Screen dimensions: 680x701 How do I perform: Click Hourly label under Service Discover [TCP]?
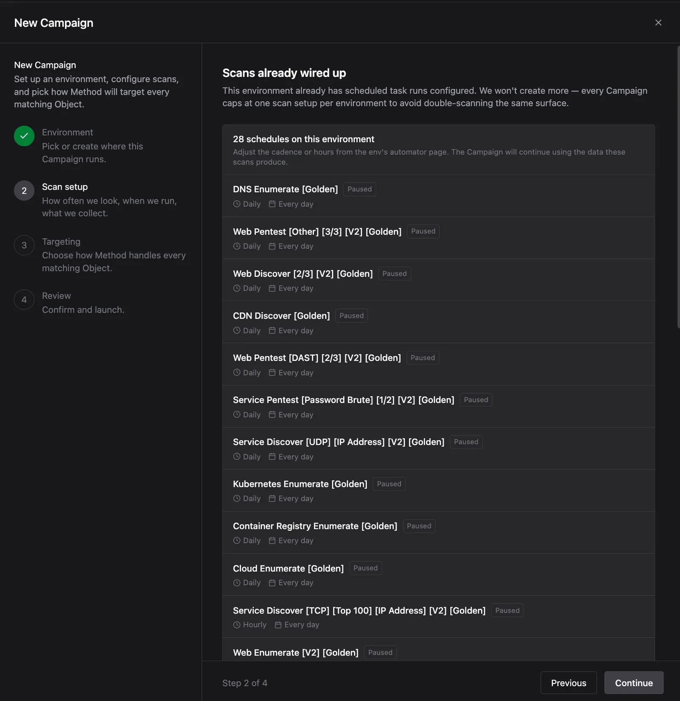point(255,625)
